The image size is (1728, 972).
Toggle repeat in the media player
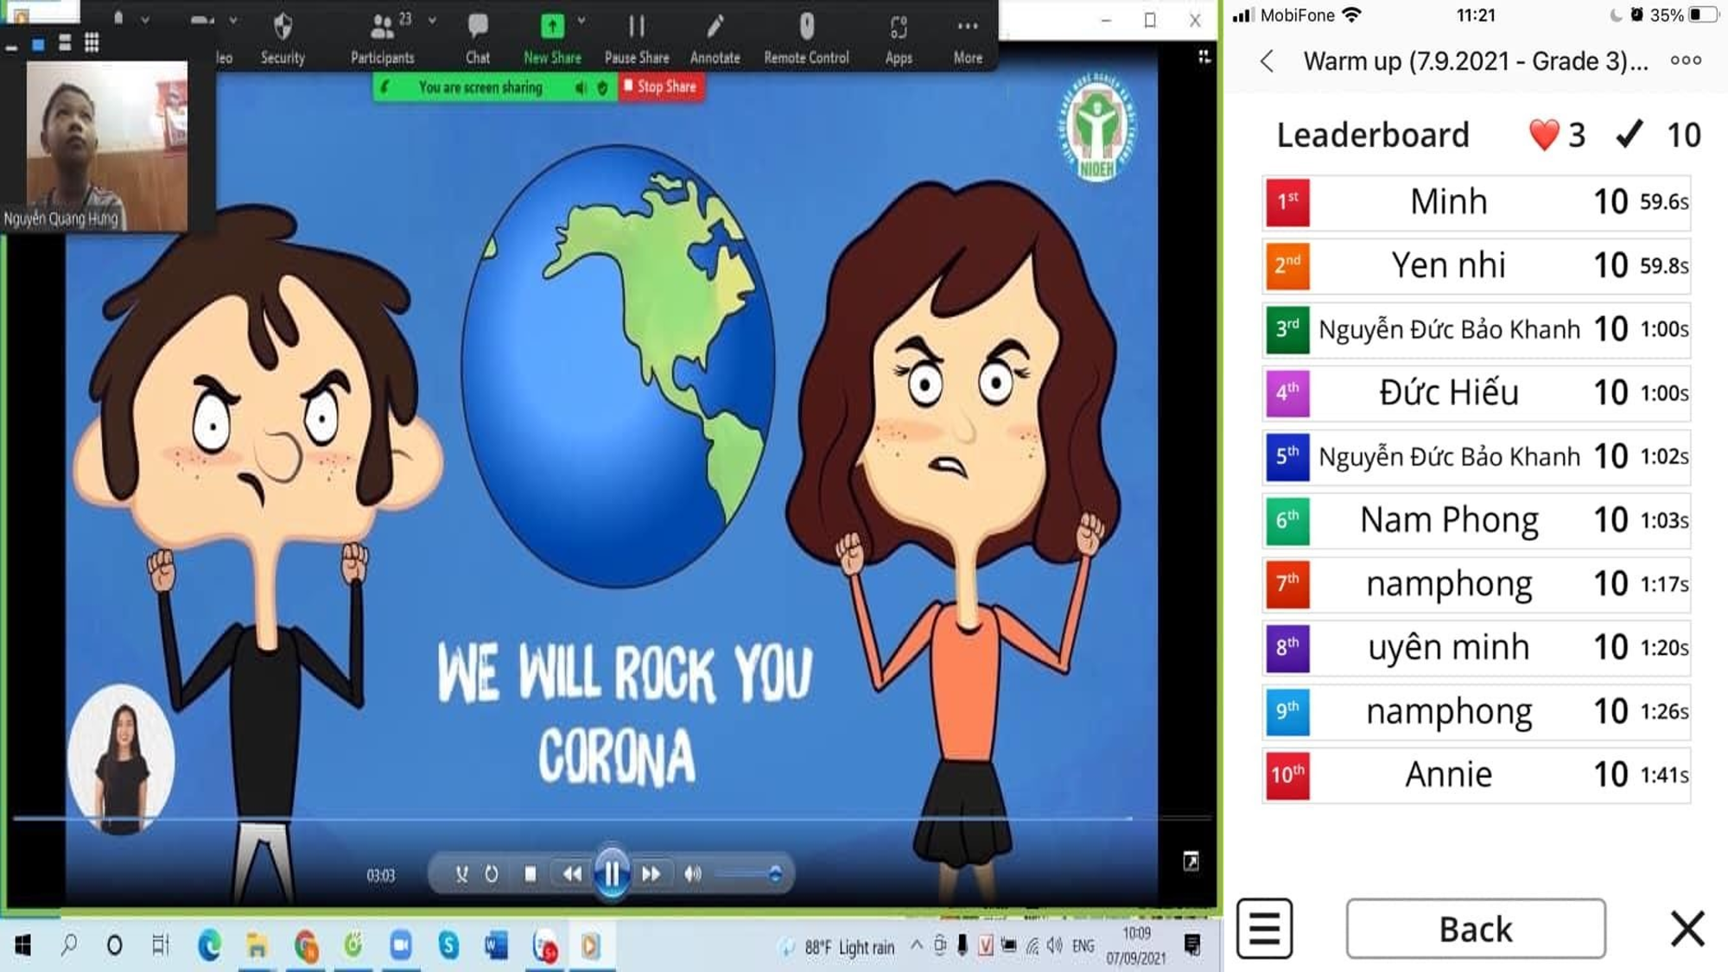(x=491, y=874)
